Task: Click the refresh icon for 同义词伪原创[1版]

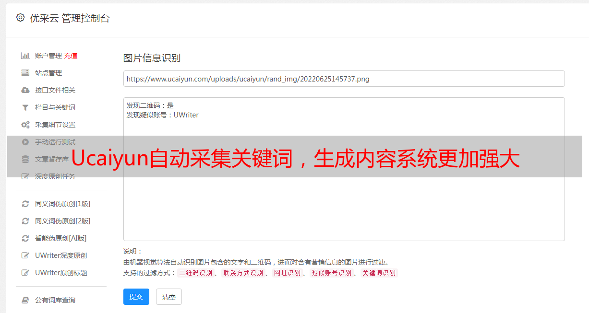Action: (25, 204)
